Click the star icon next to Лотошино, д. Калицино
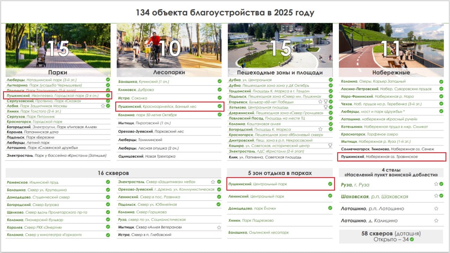The image size is (450, 253). click(x=436, y=221)
